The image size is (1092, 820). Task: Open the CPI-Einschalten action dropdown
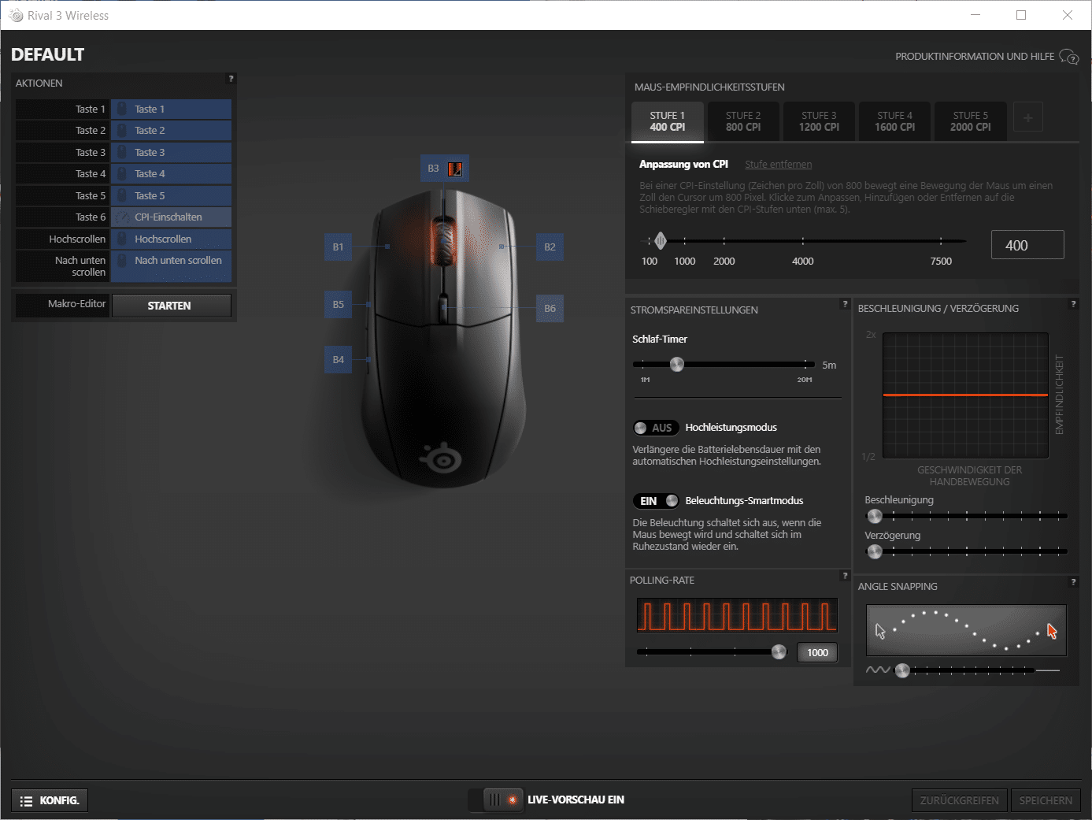click(171, 217)
